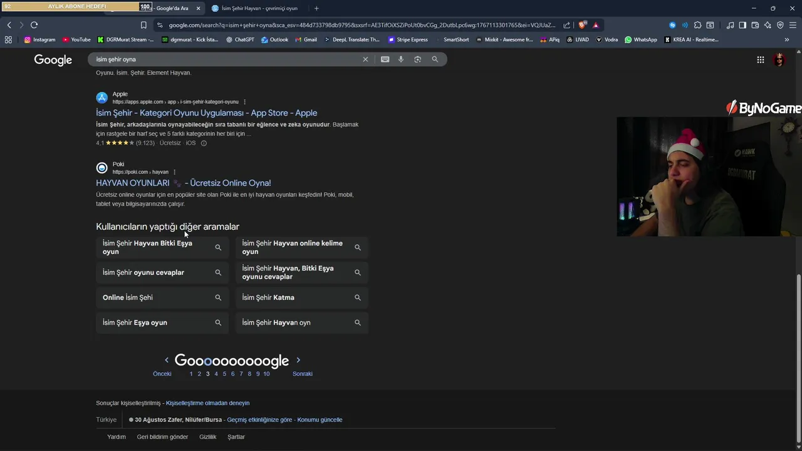Go to previous results page arrow

point(166,360)
